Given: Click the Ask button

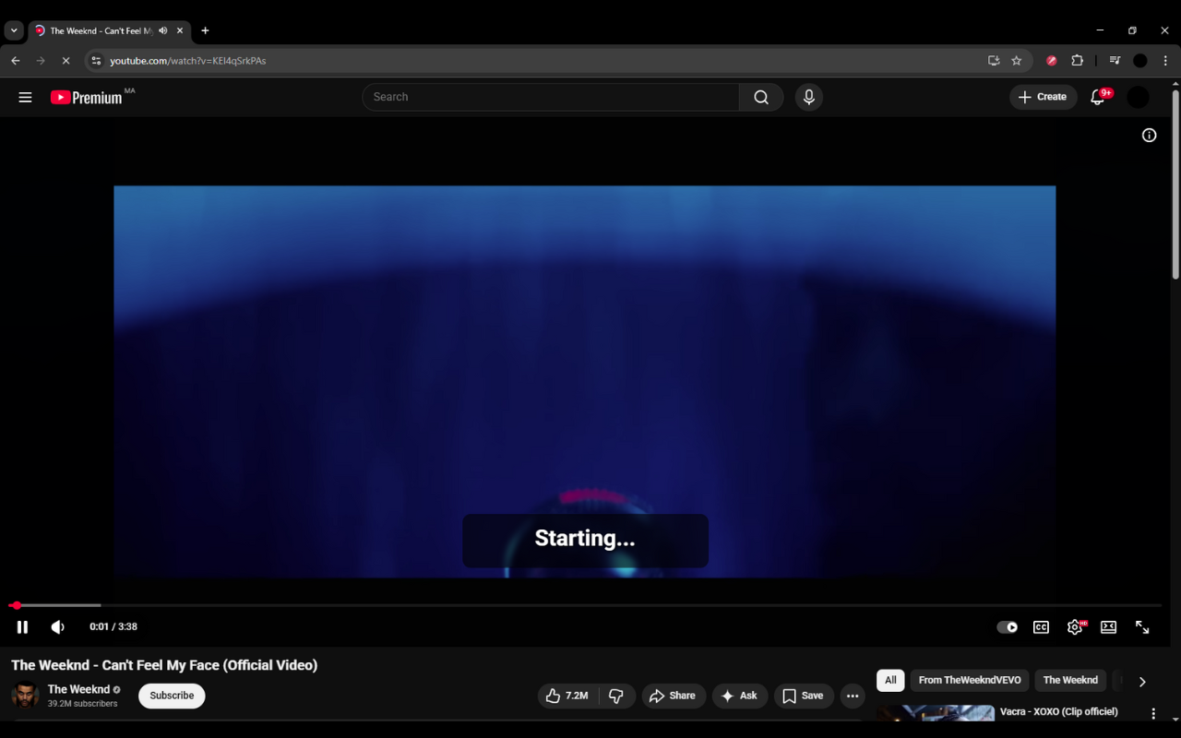Looking at the screenshot, I should pyautogui.click(x=739, y=696).
